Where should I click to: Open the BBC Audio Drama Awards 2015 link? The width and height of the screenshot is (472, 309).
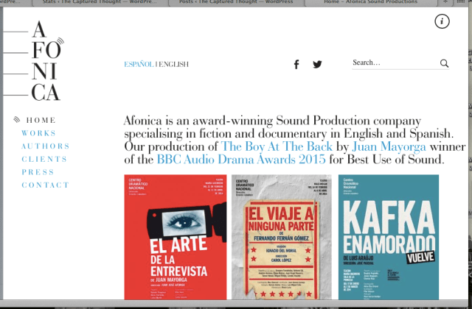tap(241, 159)
